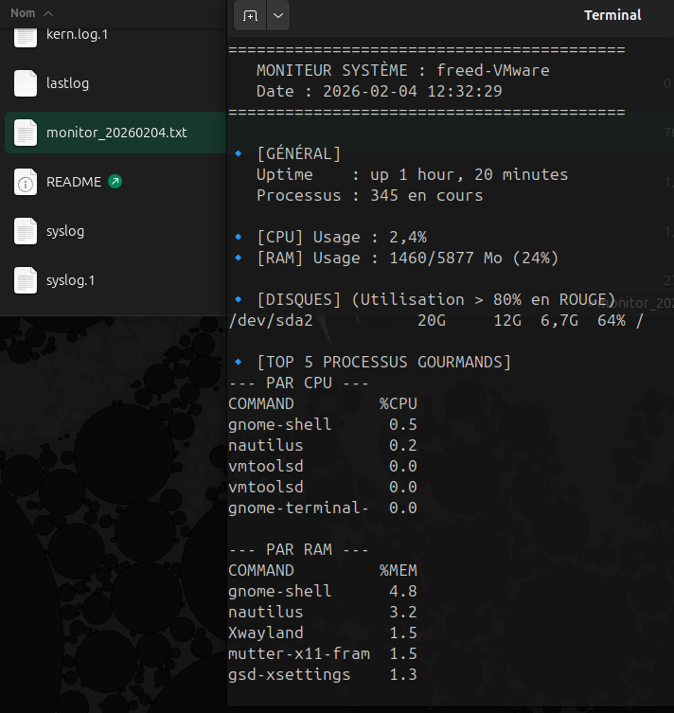The height and width of the screenshot is (713, 674).
Task: Click the monitor_20260204.txt document icon
Action: 26,133
